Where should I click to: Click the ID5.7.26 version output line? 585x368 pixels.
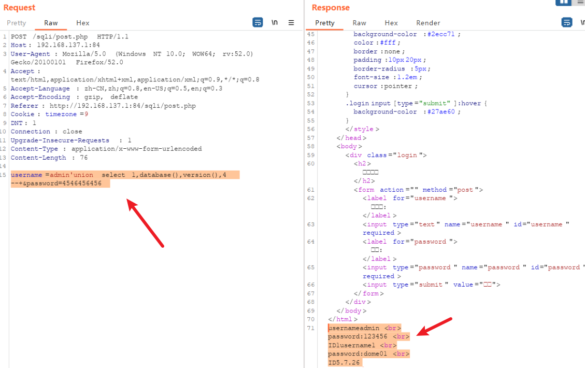[x=345, y=363]
